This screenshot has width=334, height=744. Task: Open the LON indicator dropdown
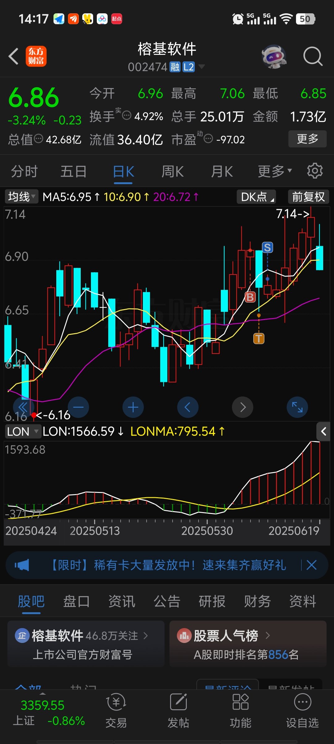point(23,431)
